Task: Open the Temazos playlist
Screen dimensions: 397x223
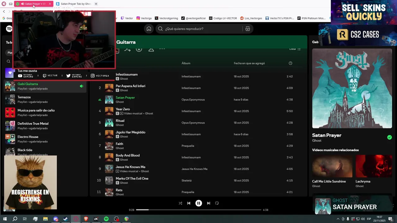Action: click(45, 99)
